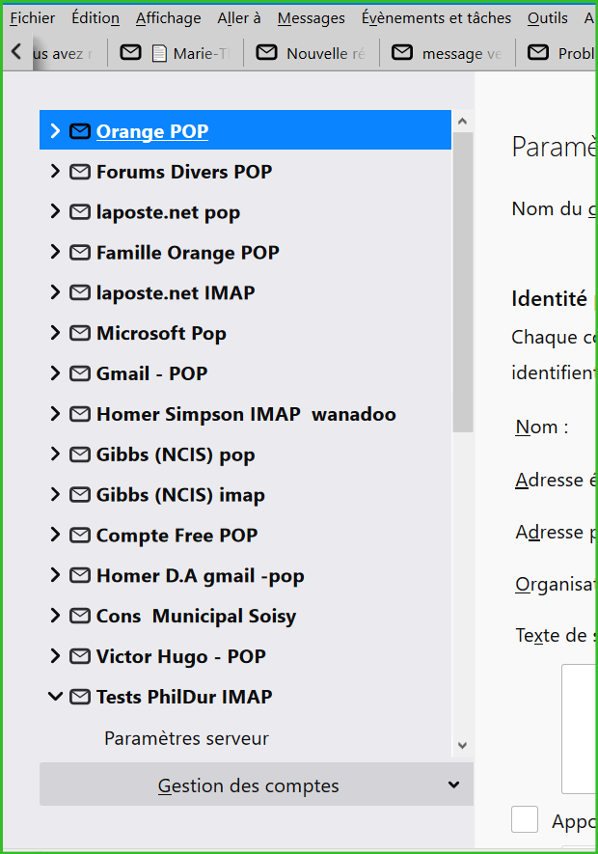Open the Fichier menu
This screenshot has width=598, height=854.
(x=32, y=18)
